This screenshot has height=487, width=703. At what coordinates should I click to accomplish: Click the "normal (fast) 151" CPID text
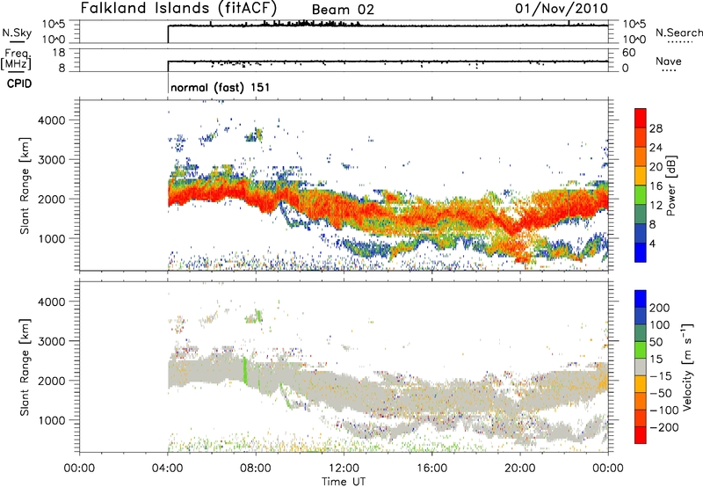pyautogui.click(x=221, y=87)
